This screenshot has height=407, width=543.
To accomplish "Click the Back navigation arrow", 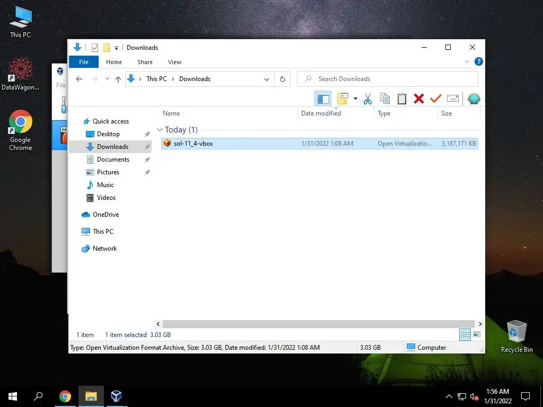I will click(x=79, y=79).
